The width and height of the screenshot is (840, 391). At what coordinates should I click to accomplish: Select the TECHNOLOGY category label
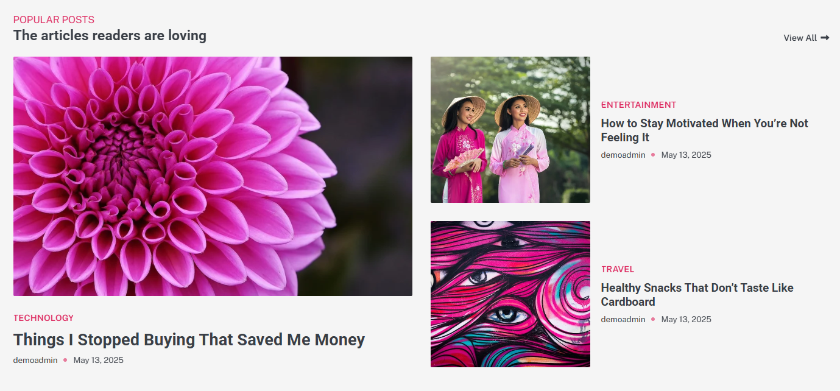coord(43,318)
